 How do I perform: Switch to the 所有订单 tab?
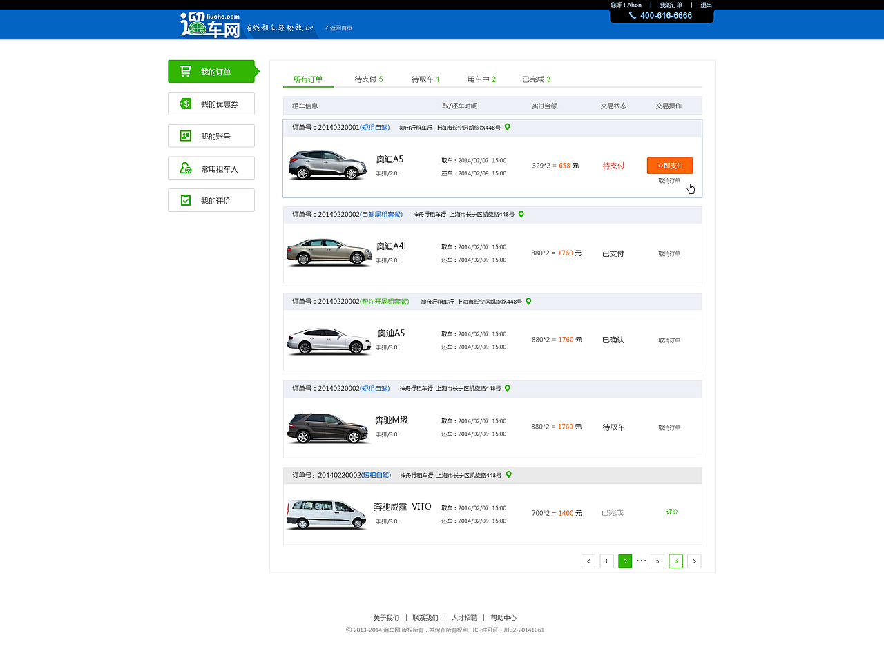(308, 79)
